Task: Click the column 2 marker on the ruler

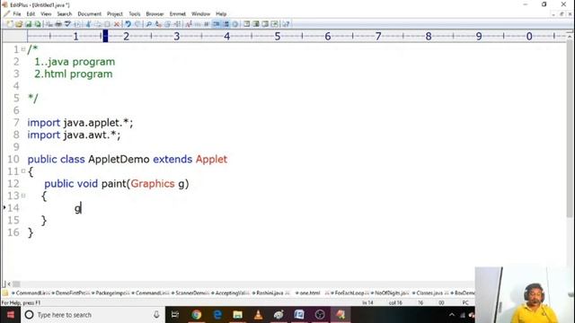Action: pyautogui.click(x=126, y=36)
